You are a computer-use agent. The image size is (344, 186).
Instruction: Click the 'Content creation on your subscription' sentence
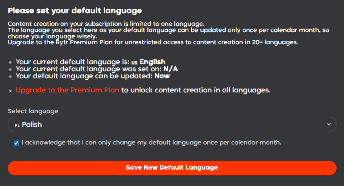[x=106, y=24]
